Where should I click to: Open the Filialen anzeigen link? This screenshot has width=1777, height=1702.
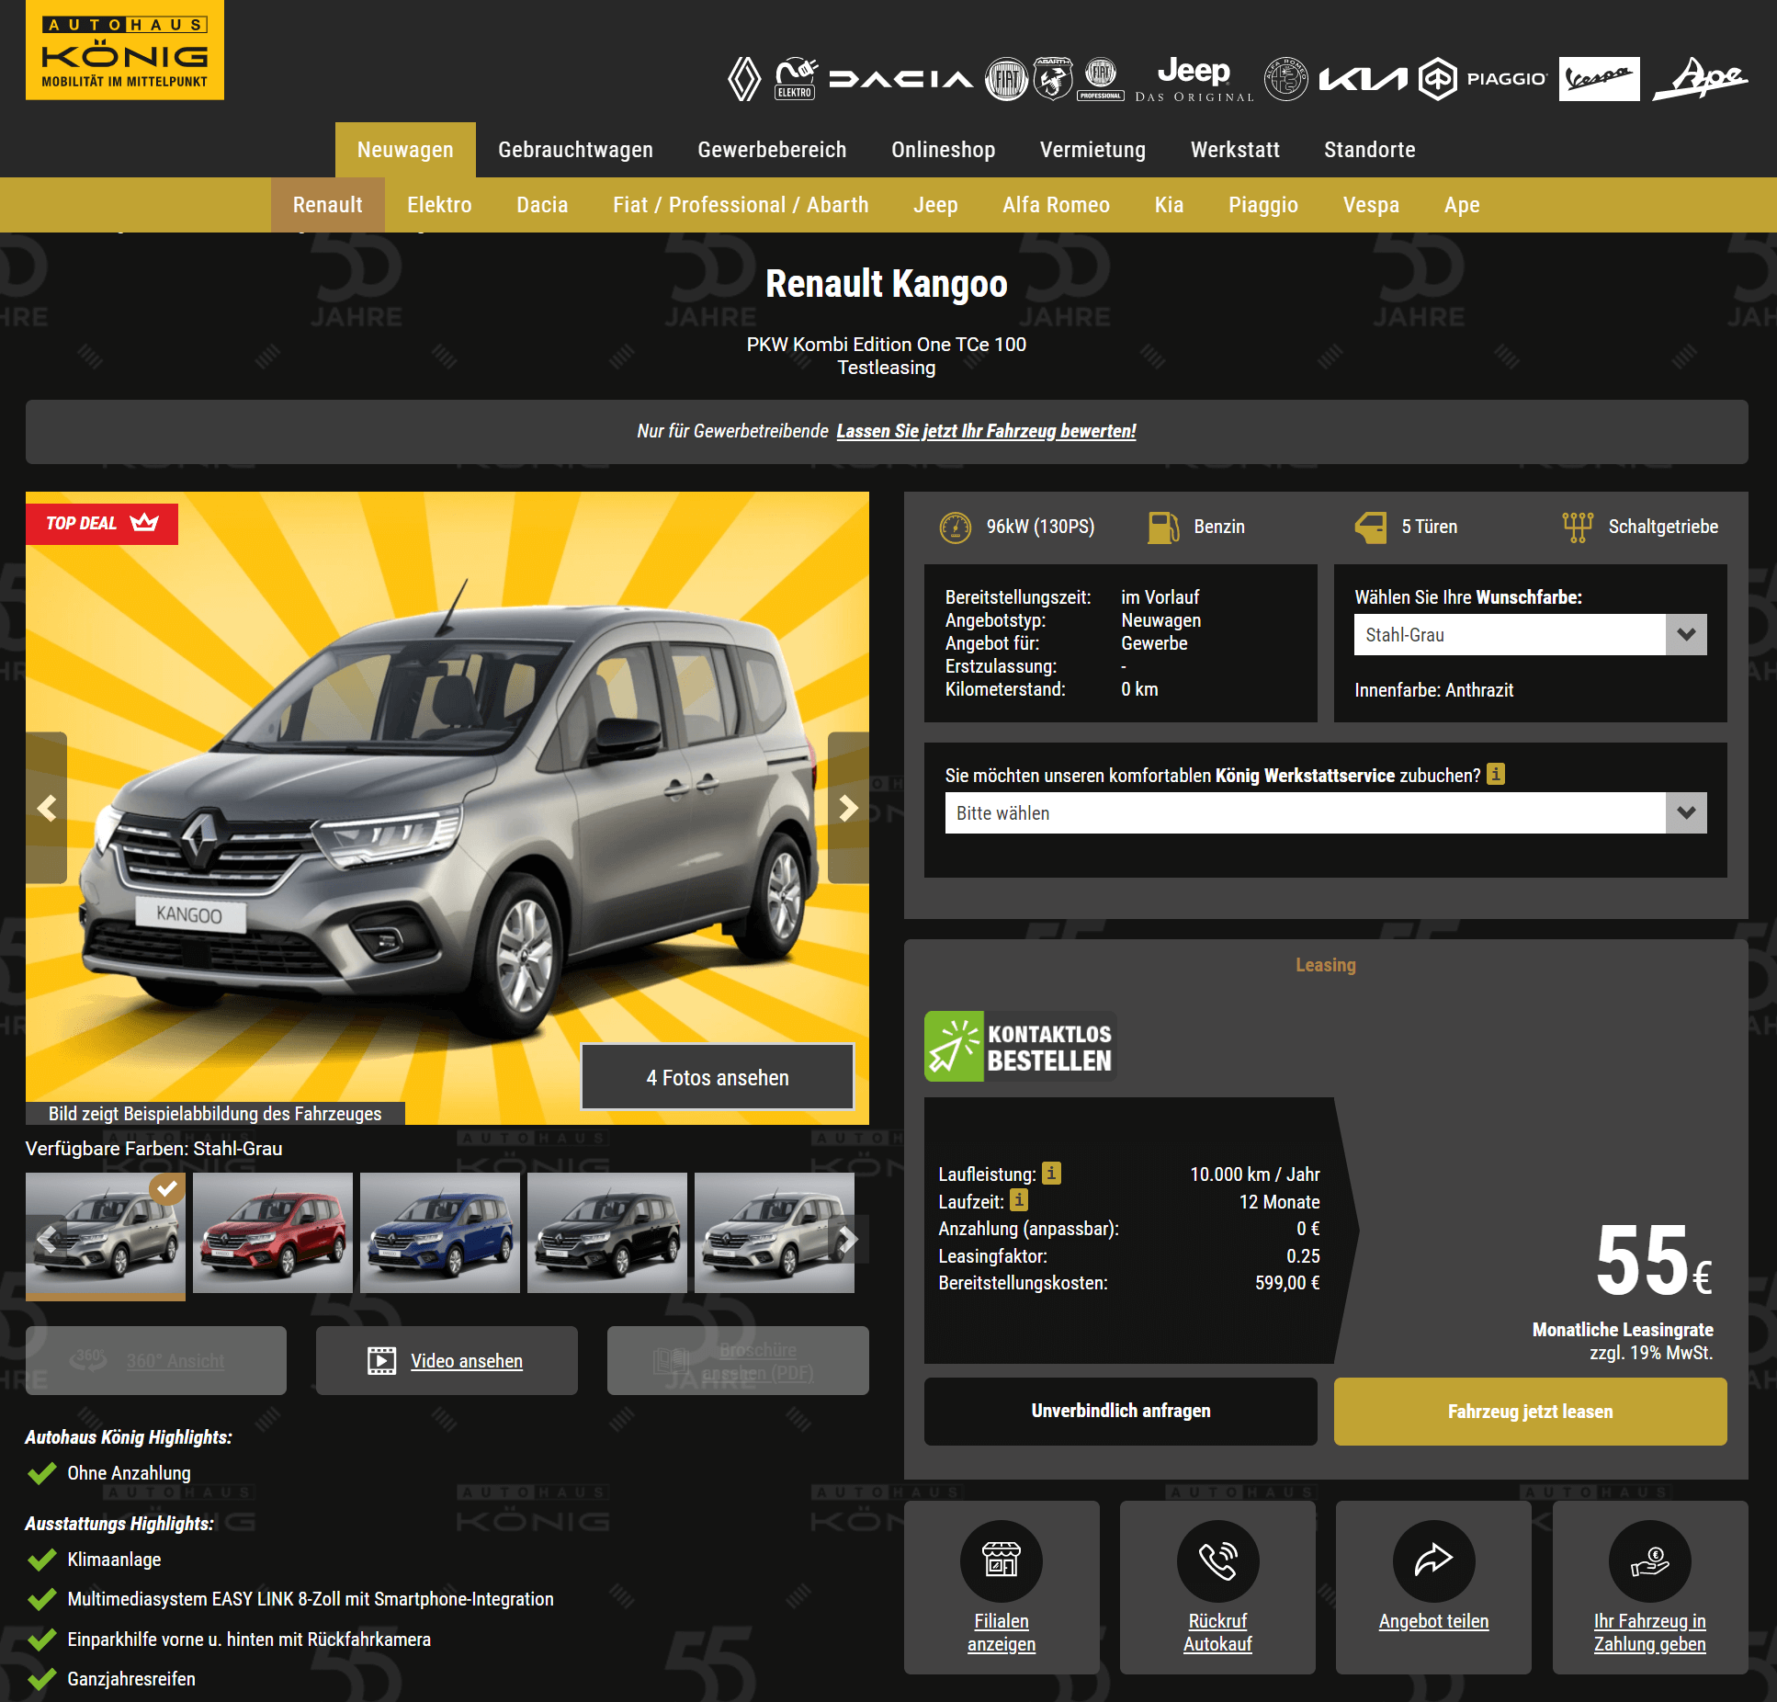pos(1002,1633)
